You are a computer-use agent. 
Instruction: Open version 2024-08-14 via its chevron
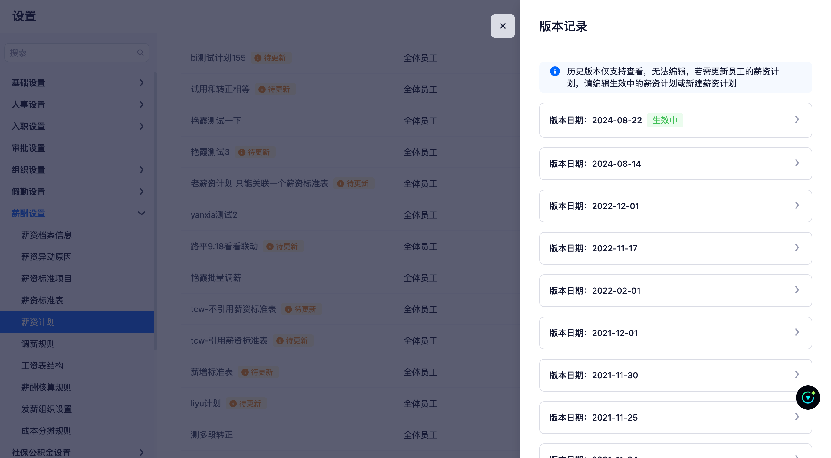click(x=797, y=163)
